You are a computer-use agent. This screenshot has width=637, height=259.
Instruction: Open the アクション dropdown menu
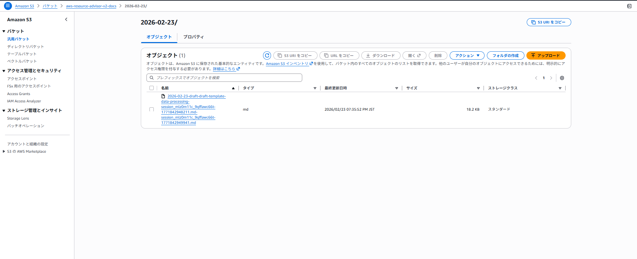(x=467, y=56)
